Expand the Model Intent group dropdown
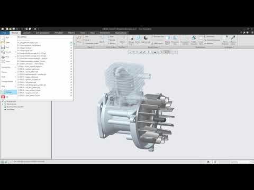Screen dimensions: 254x190 (201, 47)
